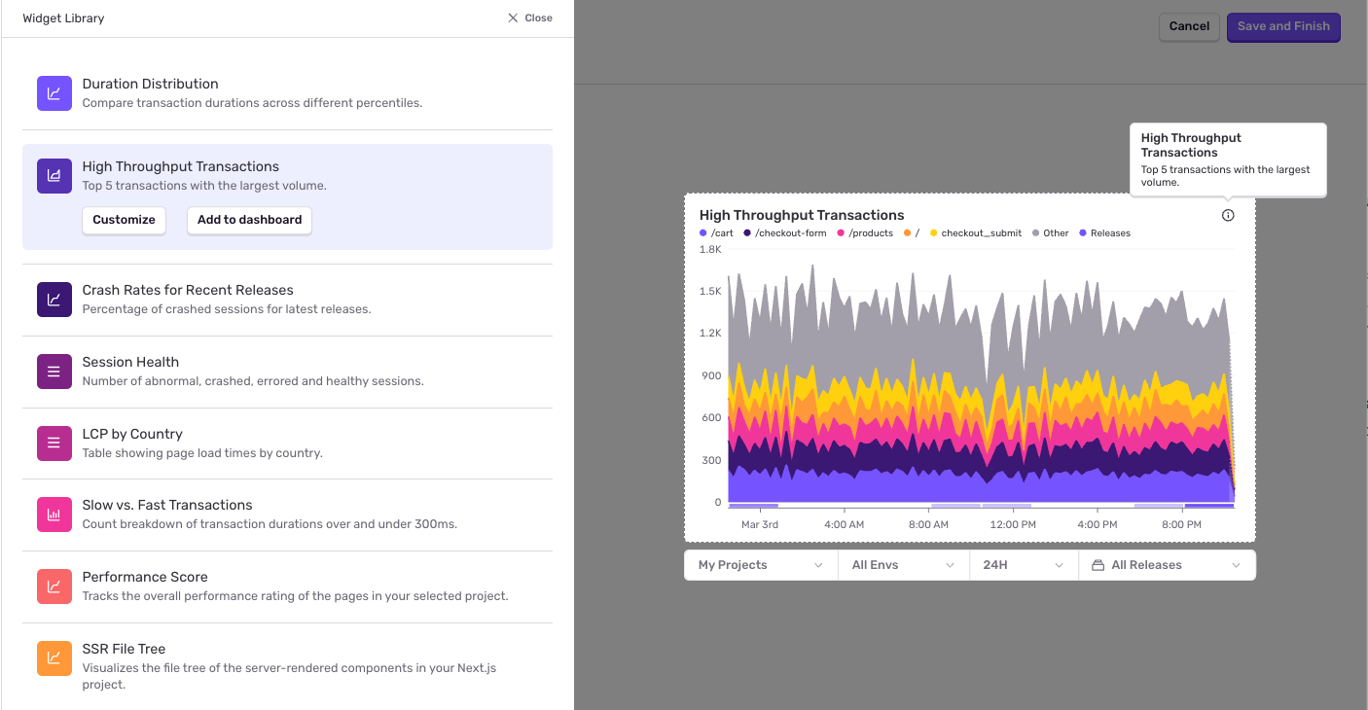Click the Customize button
Image resolution: width=1368 pixels, height=710 pixels.
(x=124, y=220)
